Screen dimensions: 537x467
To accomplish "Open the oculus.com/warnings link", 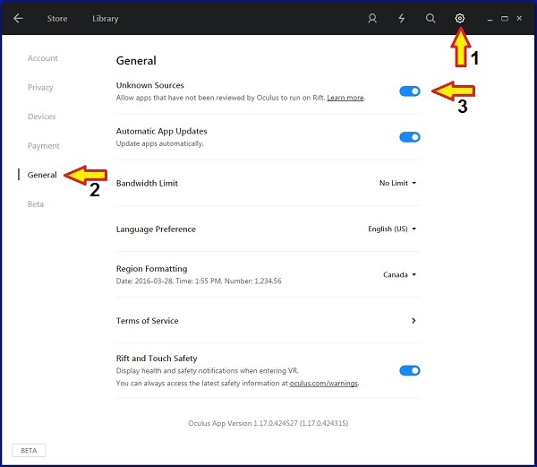I will [324, 384].
